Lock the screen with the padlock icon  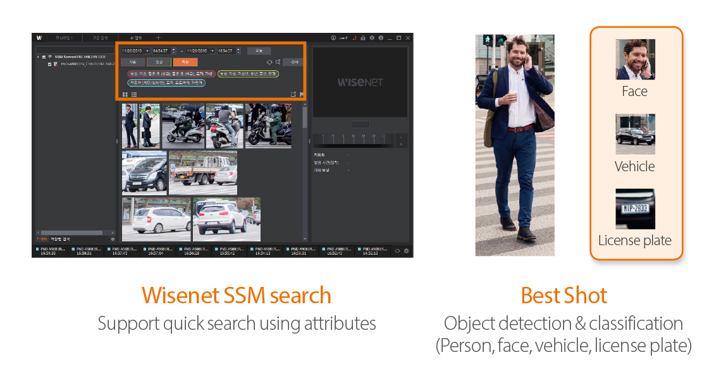pyautogui.click(x=363, y=38)
